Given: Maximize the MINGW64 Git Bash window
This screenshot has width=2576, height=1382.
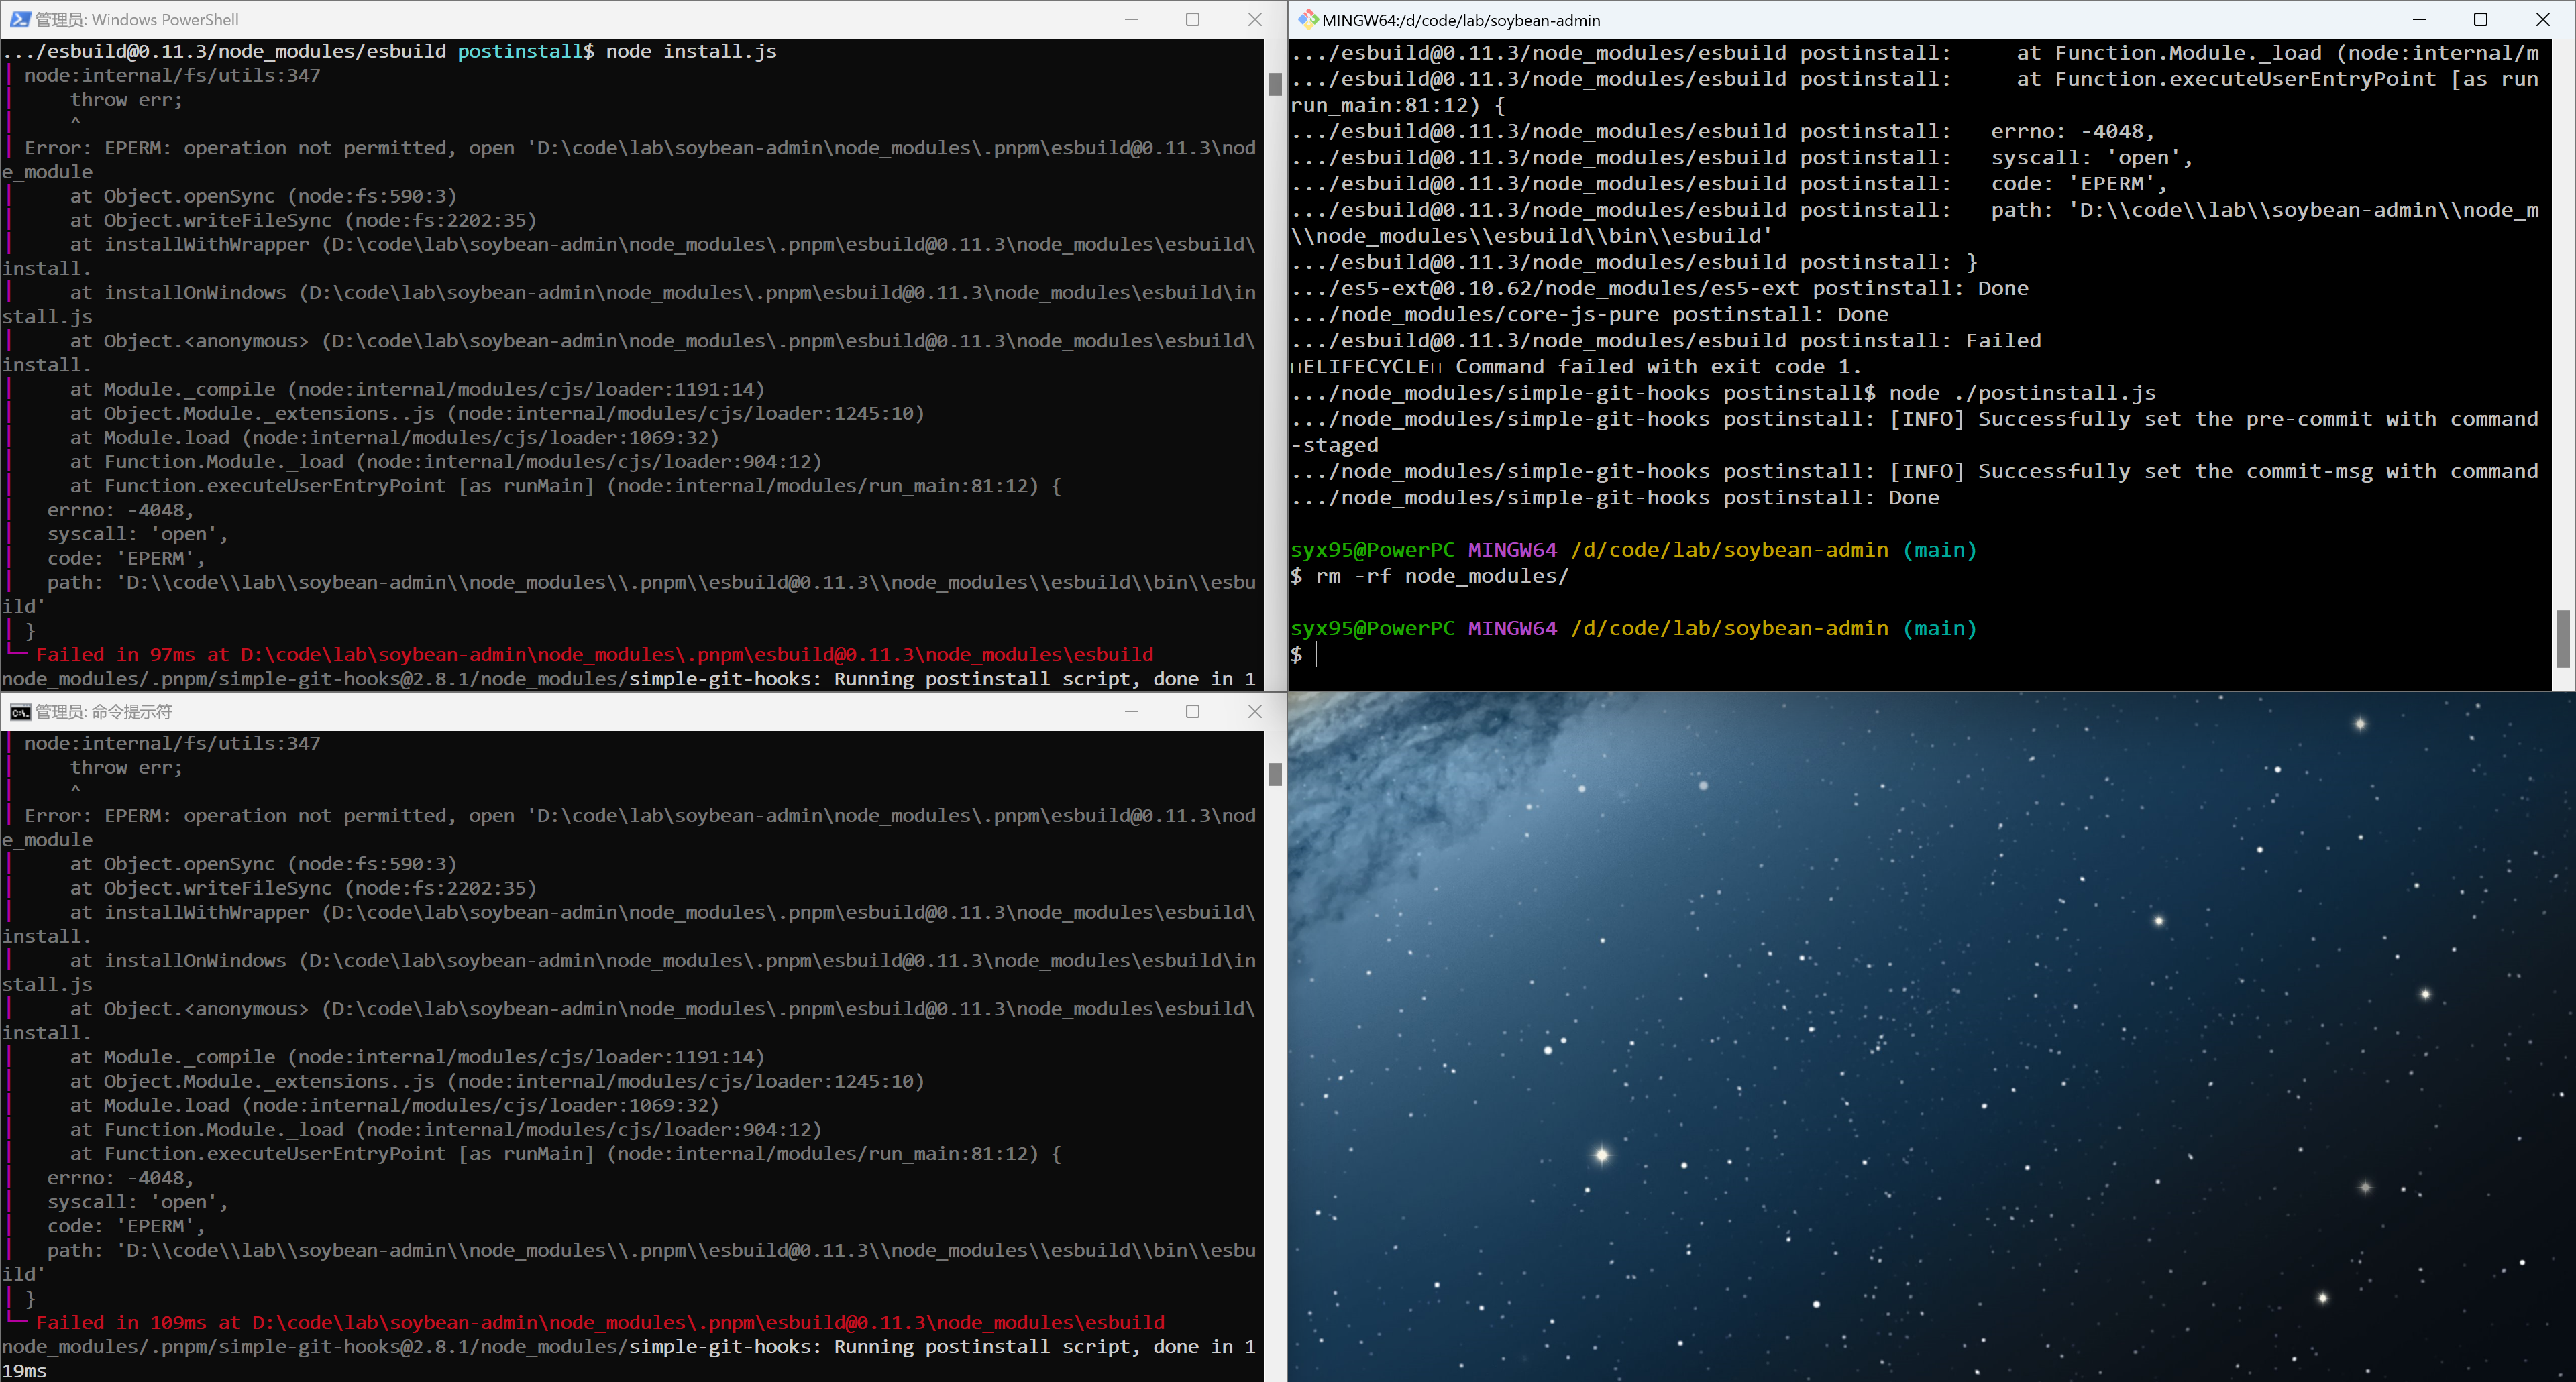Looking at the screenshot, I should click(x=2481, y=19).
